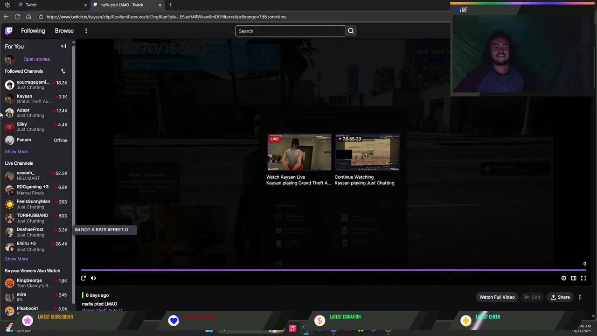Click the Adapt avatar icon
The image size is (597, 336).
coord(9,113)
